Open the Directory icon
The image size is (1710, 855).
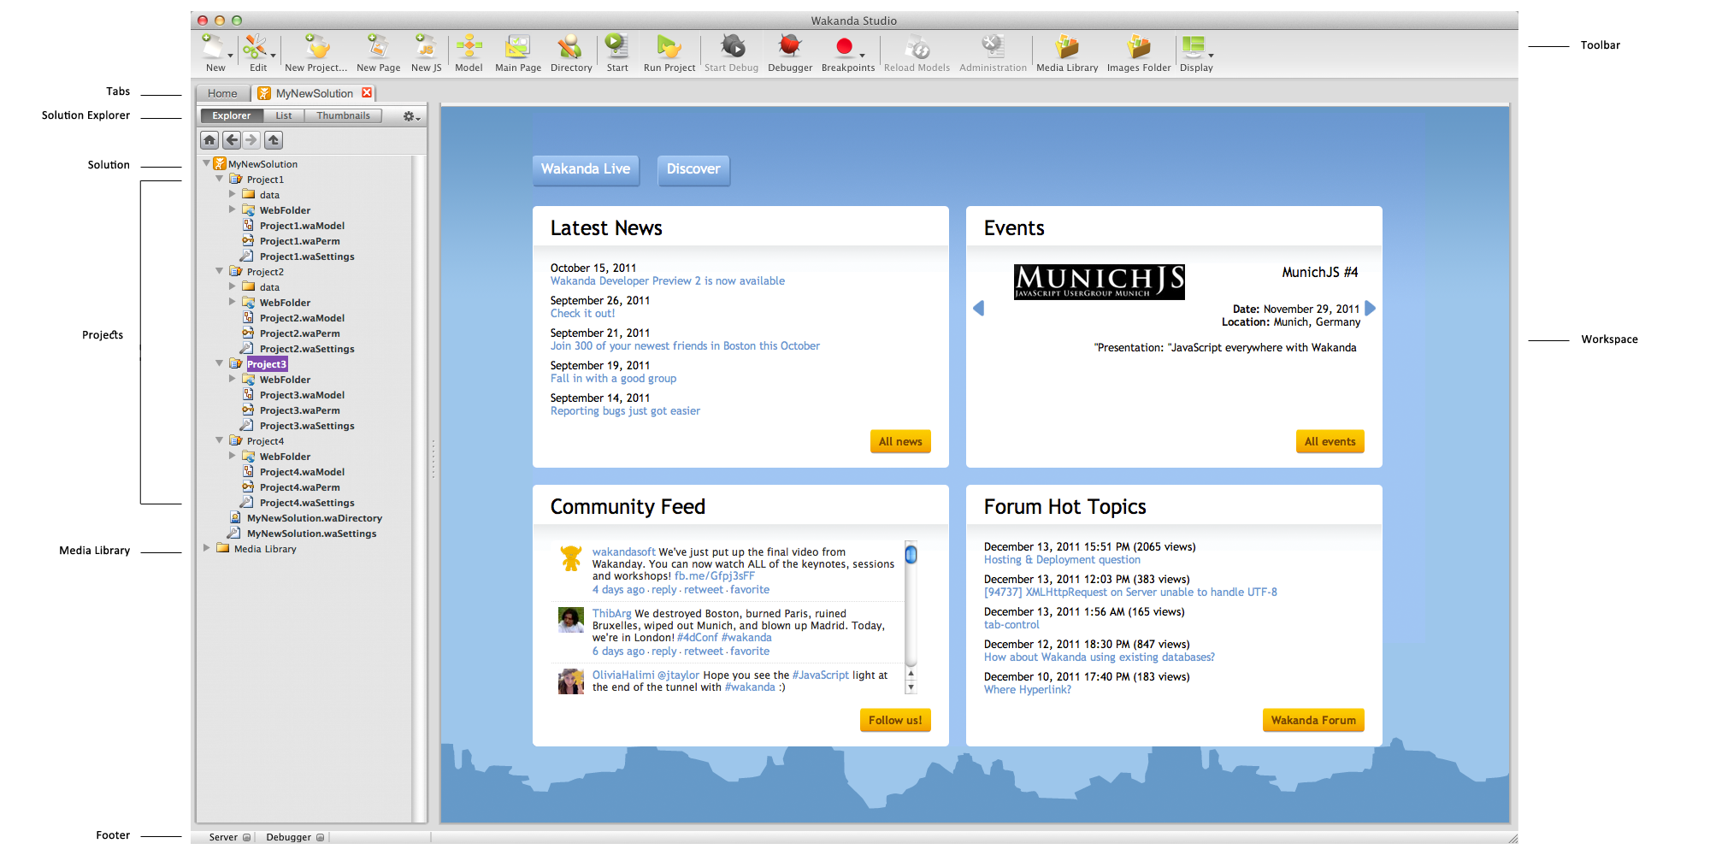570,46
